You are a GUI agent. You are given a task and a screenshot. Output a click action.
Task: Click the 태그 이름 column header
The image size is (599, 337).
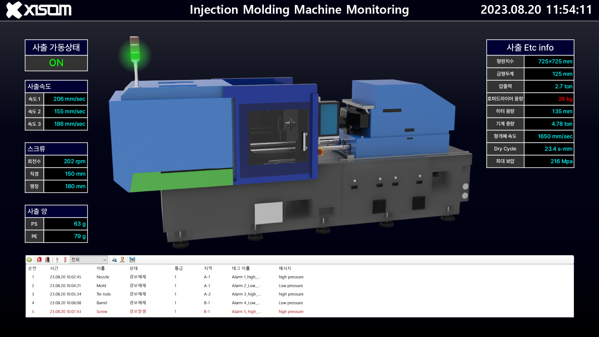click(241, 268)
